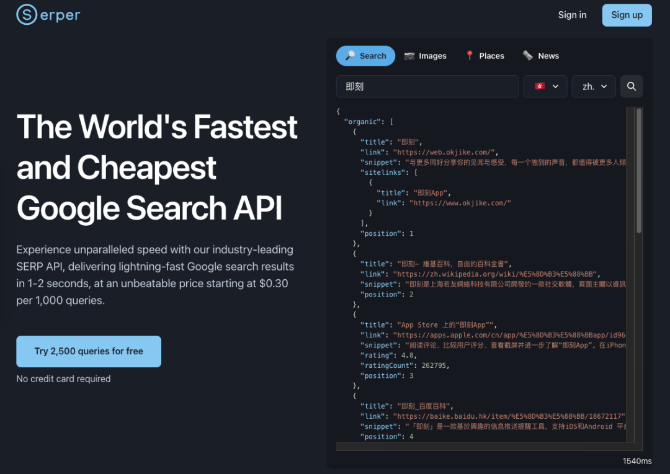Click the red pin icon beside Places

pos(470,56)
